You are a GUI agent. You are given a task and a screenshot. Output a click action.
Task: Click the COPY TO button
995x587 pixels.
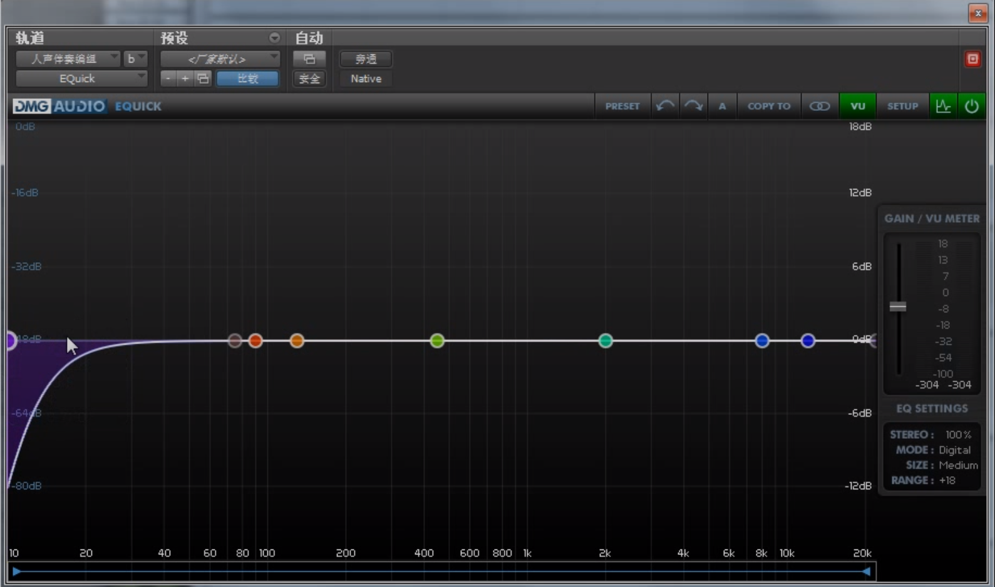(768, 106)
